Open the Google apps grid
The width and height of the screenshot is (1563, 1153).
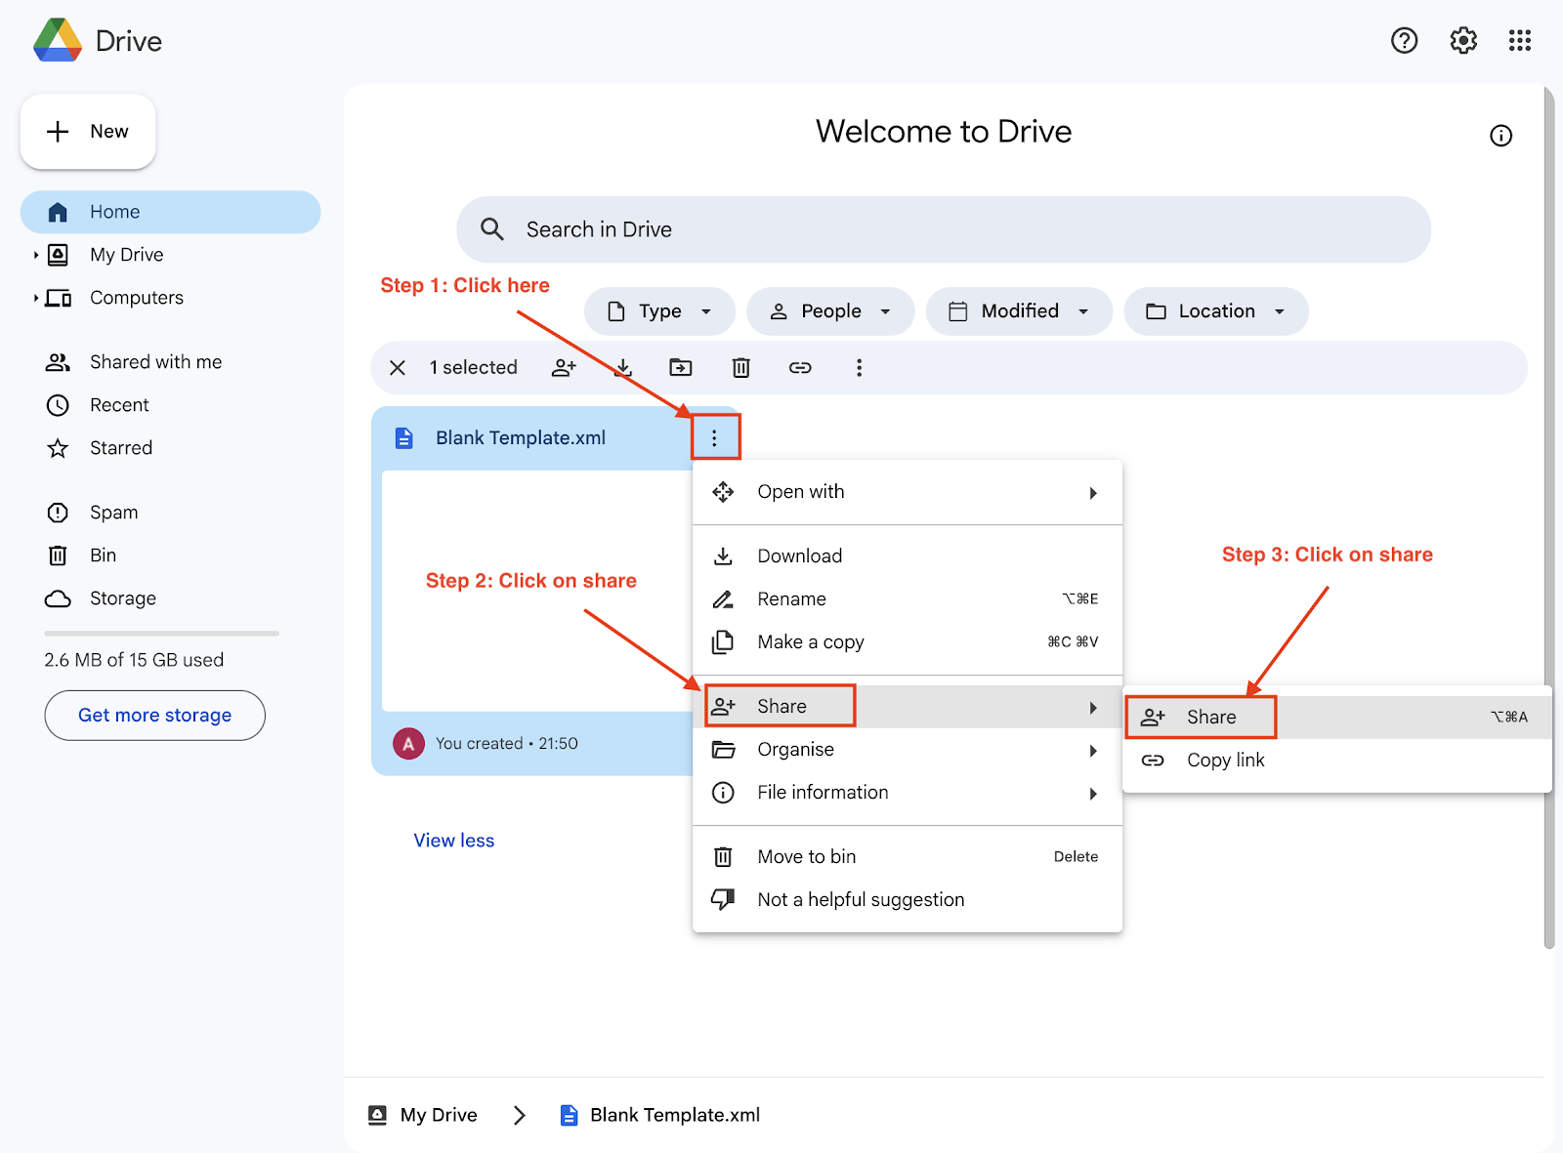pos(1520,40)
